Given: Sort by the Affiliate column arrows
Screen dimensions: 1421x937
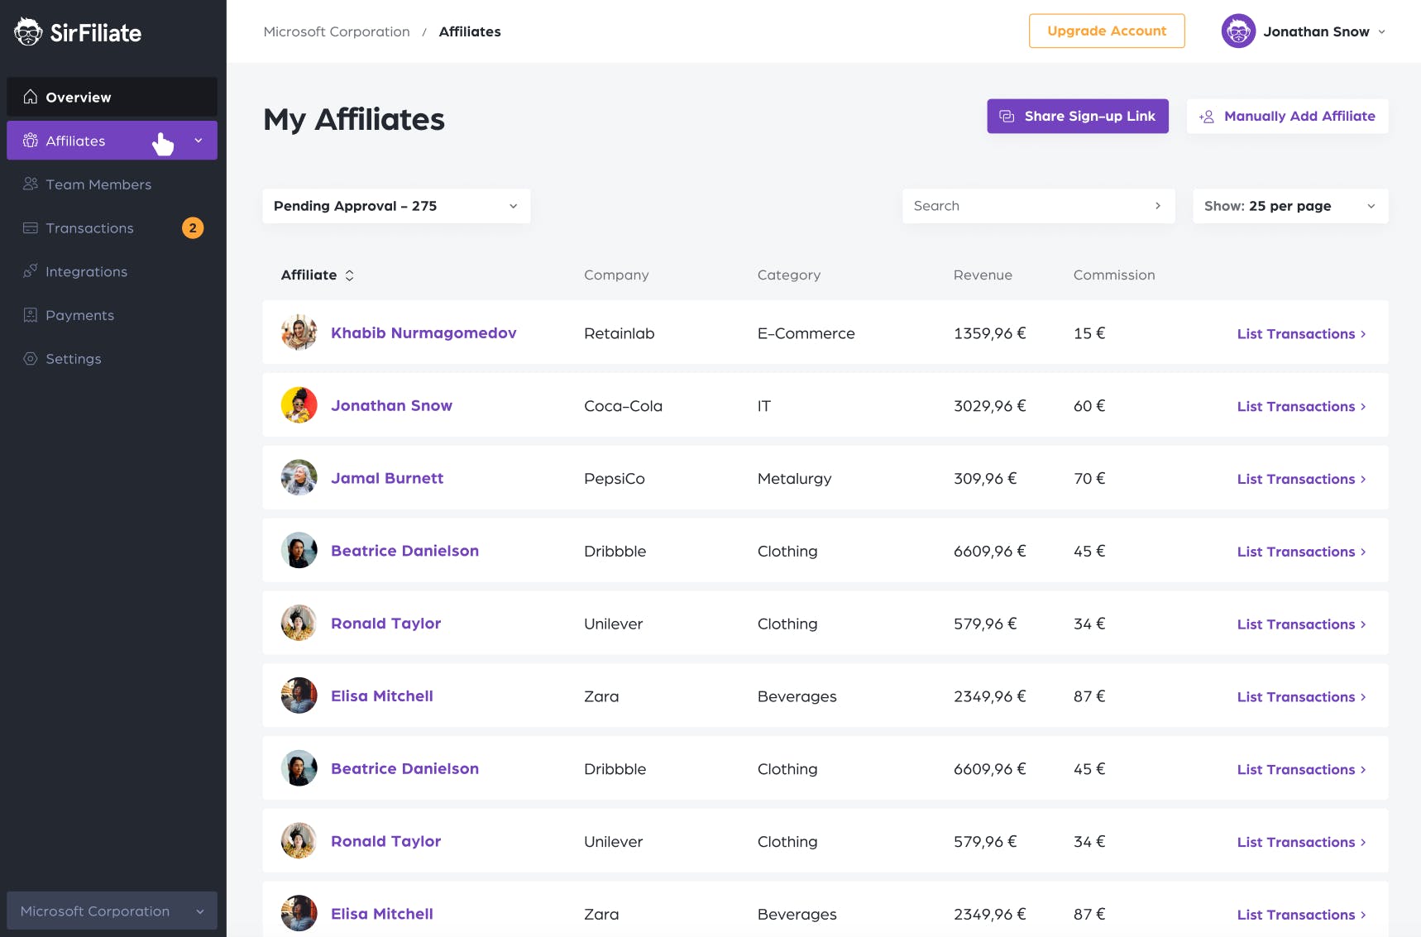Looking at the screenshot, I should [x=350, y=275].
